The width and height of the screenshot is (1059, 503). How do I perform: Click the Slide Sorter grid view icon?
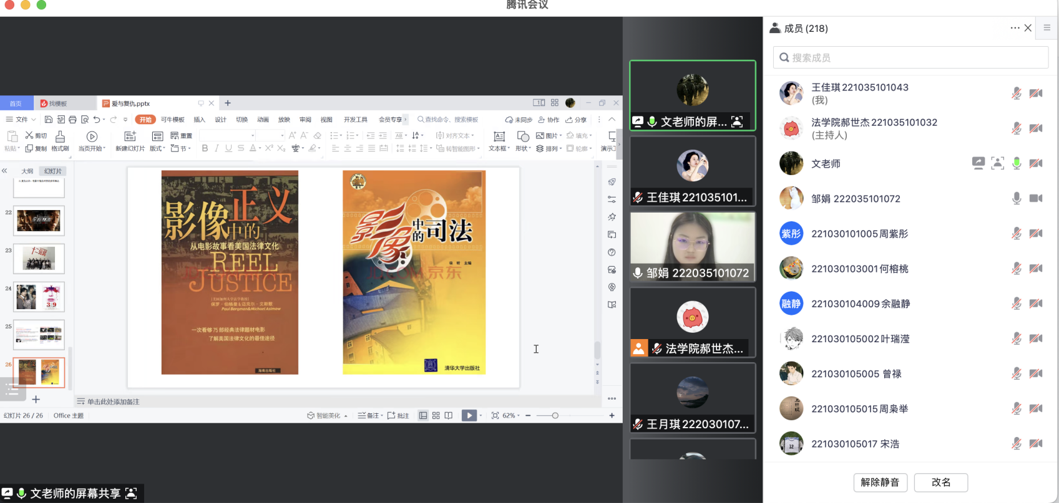[x=436, y=416]
